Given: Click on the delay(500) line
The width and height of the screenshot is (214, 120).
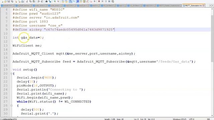Looking at the screenshot, I should point(32,110).
